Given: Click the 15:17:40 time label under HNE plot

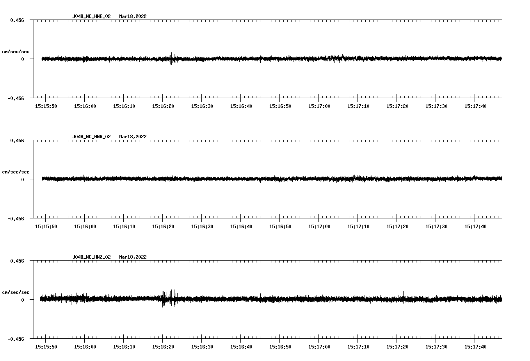Looking at the screenshot, I should point(475,106).
